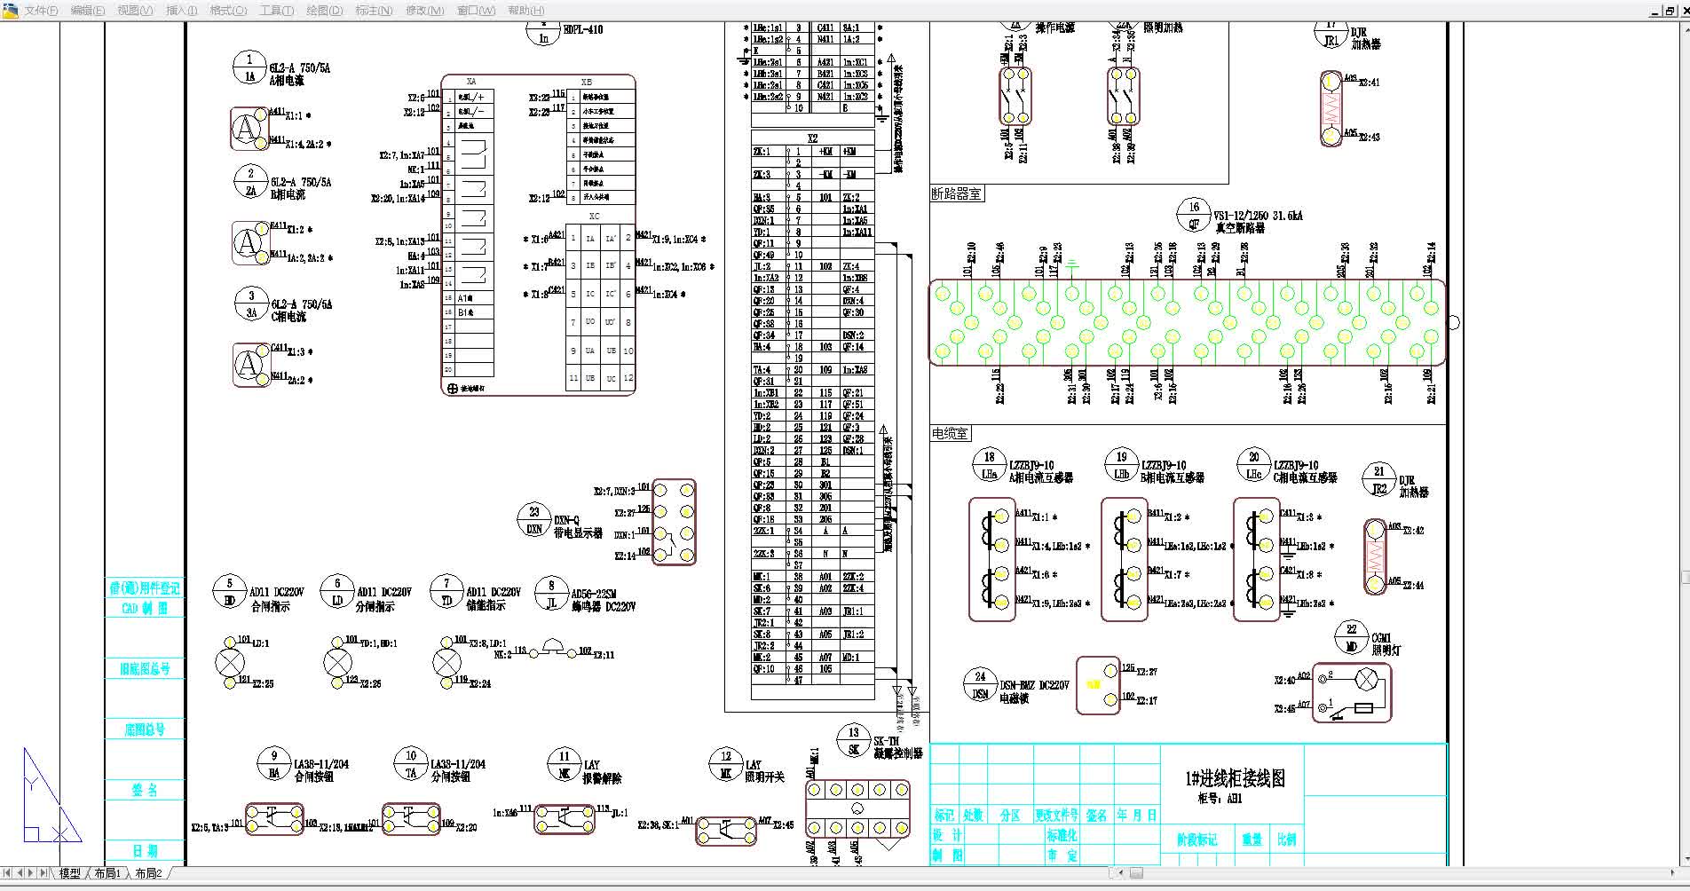The height and width of the screenshot is (891, 1690).
Task: Open the 修改(M) menu
Action: [x=425, y=11]
